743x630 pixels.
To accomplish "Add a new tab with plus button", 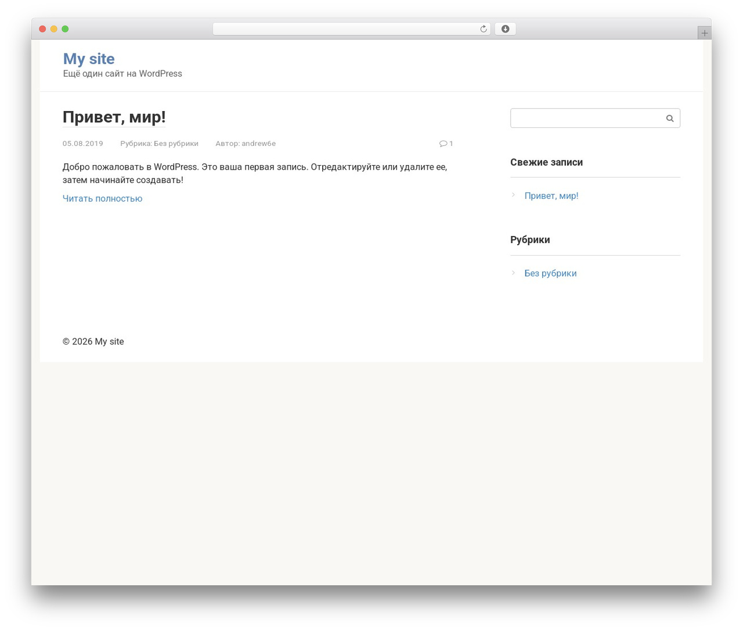I will (x=704, y=33).
